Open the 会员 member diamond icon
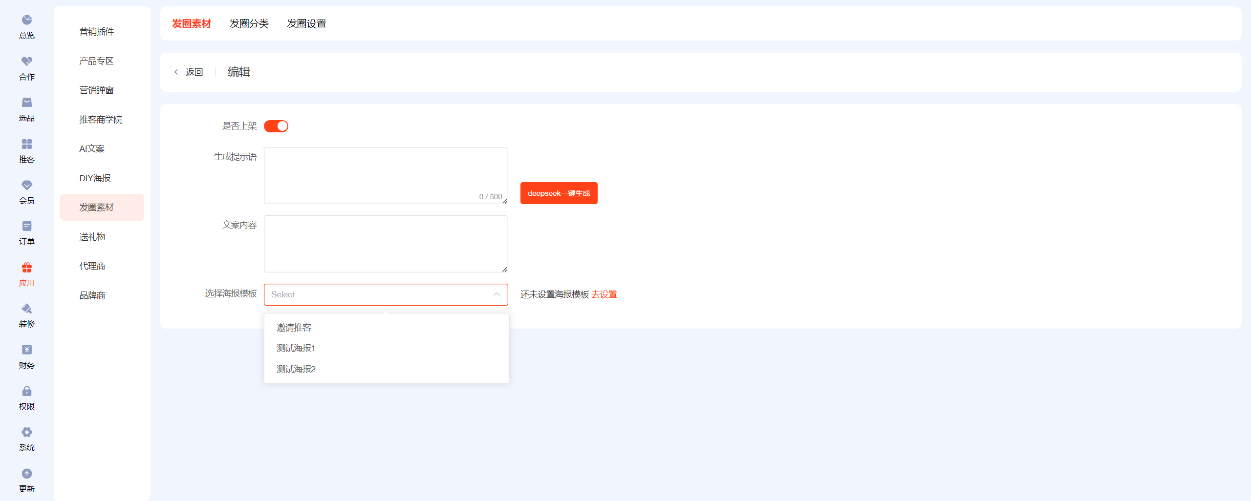 tap(27, 185)
